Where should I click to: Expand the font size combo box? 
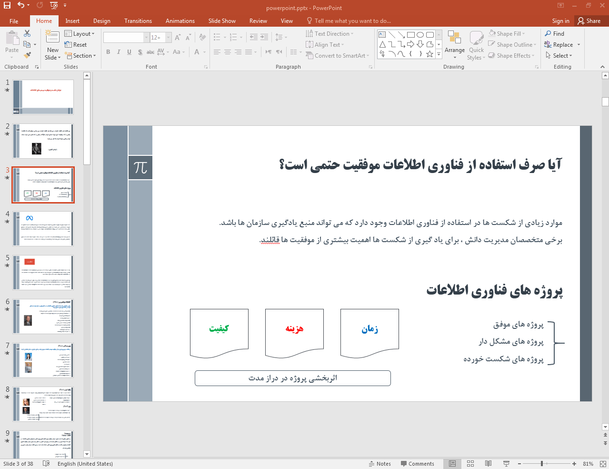point(168,38)
